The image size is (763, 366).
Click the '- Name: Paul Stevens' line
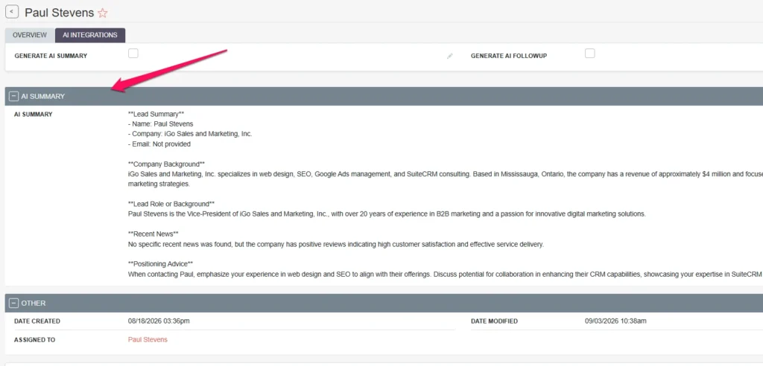161,124
